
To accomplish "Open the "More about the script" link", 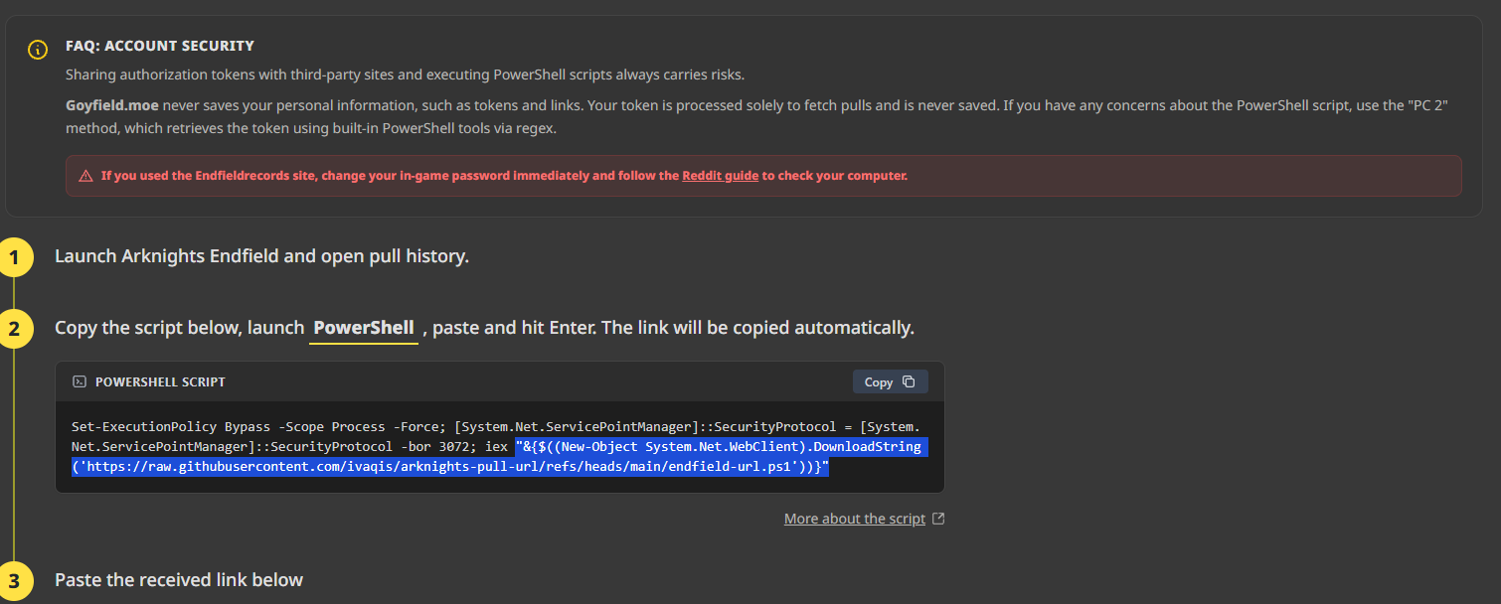I will [854, 519].
